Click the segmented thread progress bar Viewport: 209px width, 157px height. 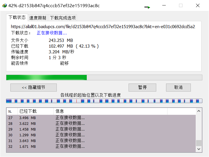click(104, 101)
